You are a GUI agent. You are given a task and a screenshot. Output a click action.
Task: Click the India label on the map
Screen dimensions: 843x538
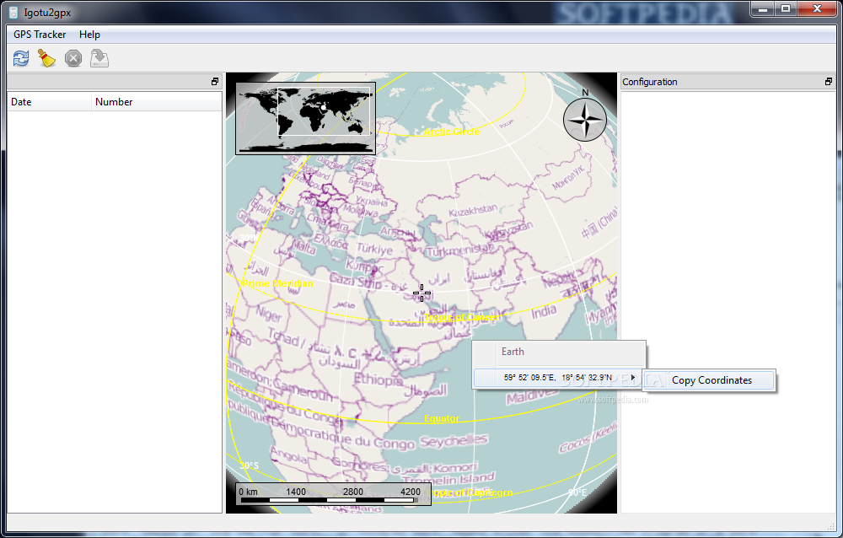pyautogui.click(x=544, y=311)
